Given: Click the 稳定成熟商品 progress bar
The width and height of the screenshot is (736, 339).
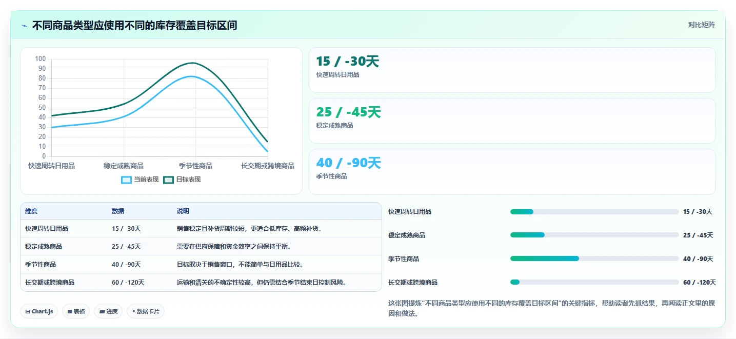Looking at the screenshot, I should coord(594,235).
